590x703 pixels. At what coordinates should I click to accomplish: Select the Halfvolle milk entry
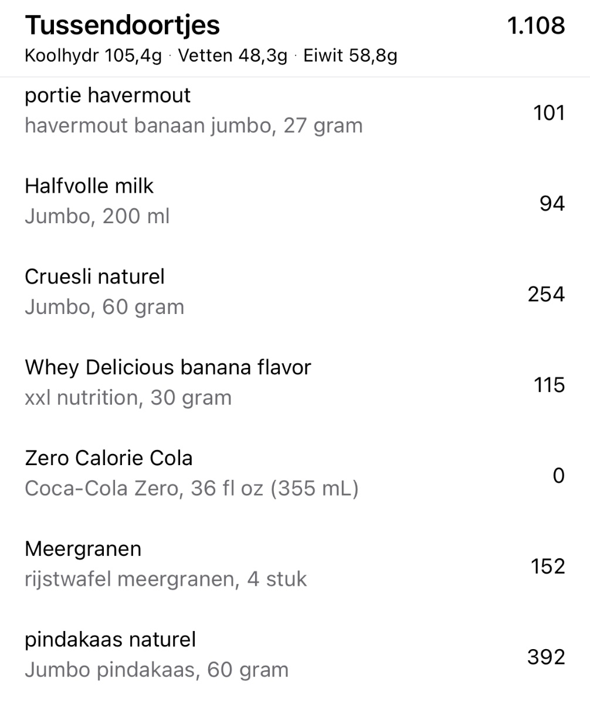(89, 186)
